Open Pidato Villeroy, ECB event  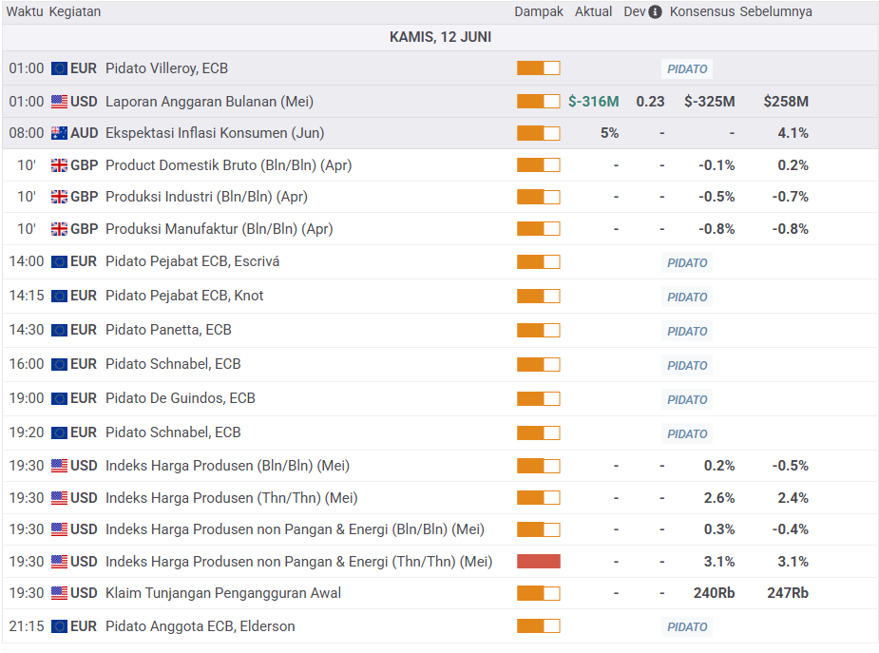[x=166, y=68]
